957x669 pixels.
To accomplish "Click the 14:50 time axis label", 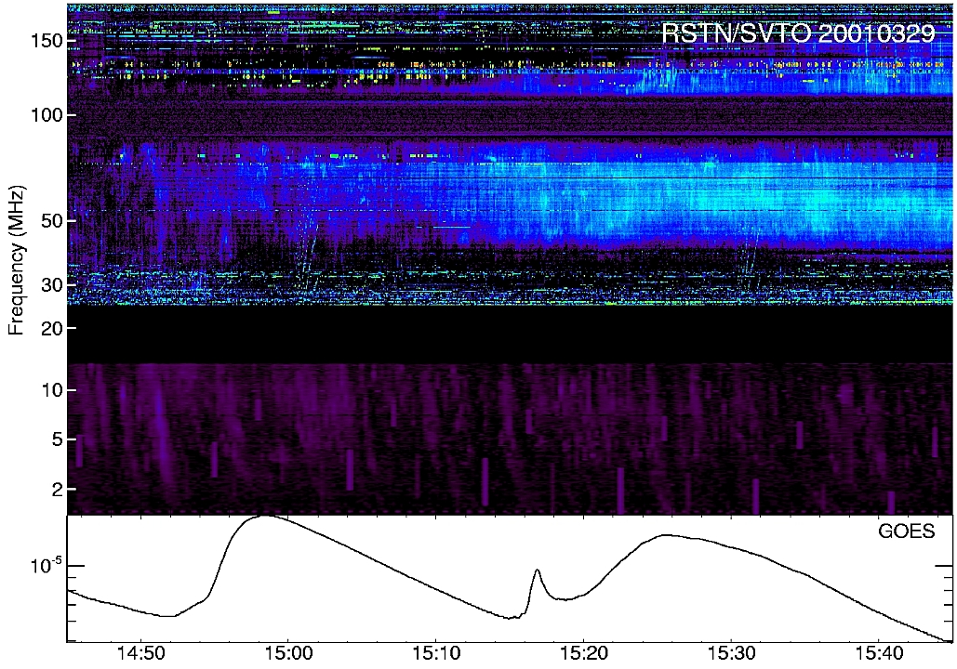I will (x=140, y=655).
